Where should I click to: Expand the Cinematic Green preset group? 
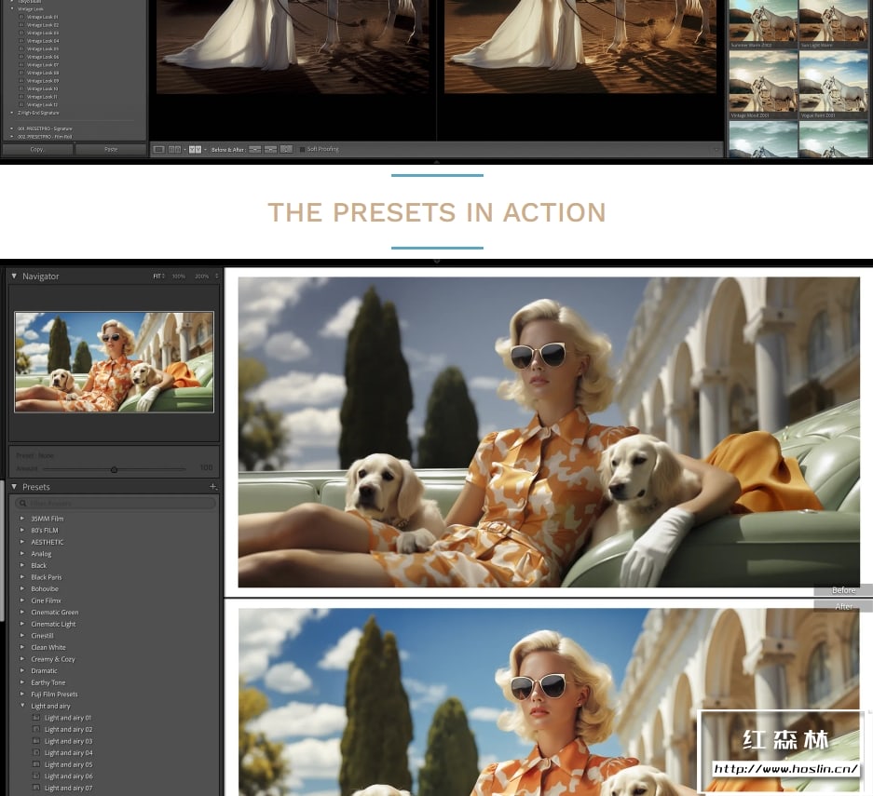22,612
